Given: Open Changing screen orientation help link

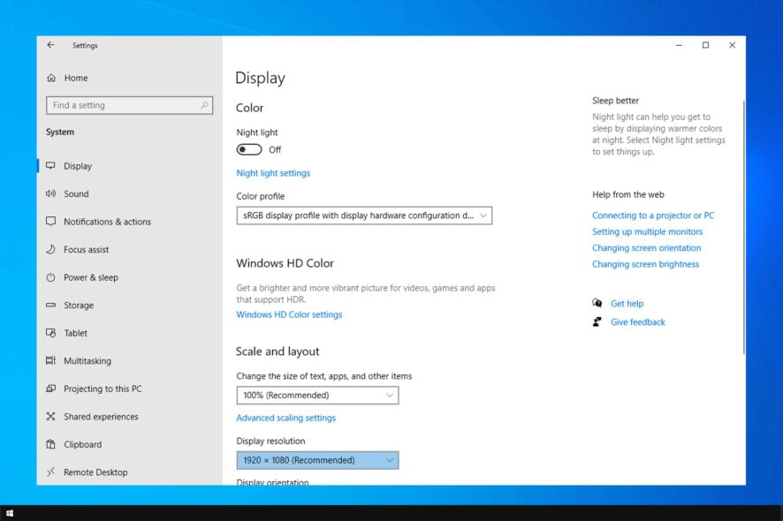Looking at the screenshot, I should pyautogui.click(x=646, y=248).
